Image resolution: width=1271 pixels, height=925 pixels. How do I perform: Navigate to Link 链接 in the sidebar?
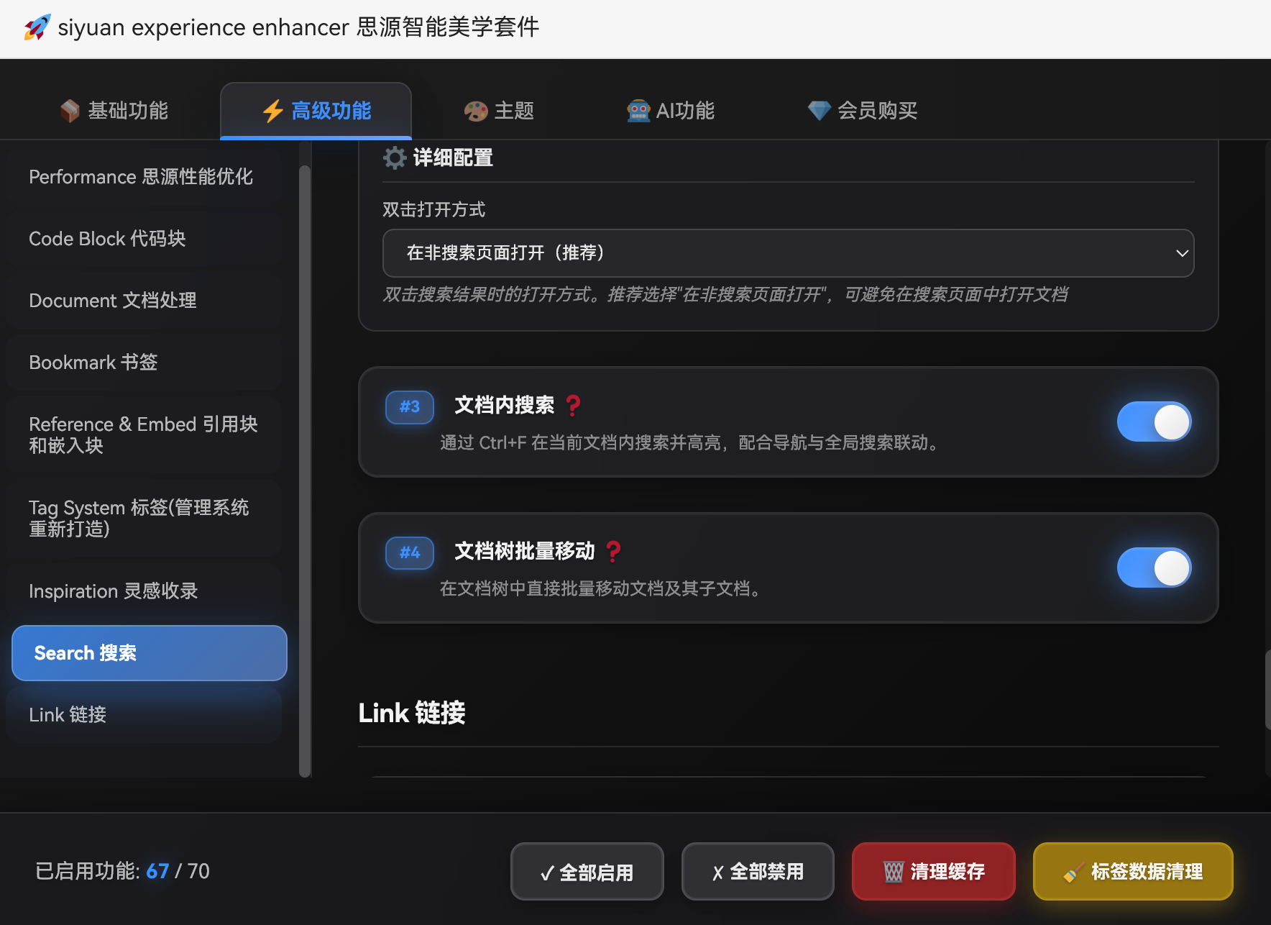pyautogui.click(x=144, y=715)
